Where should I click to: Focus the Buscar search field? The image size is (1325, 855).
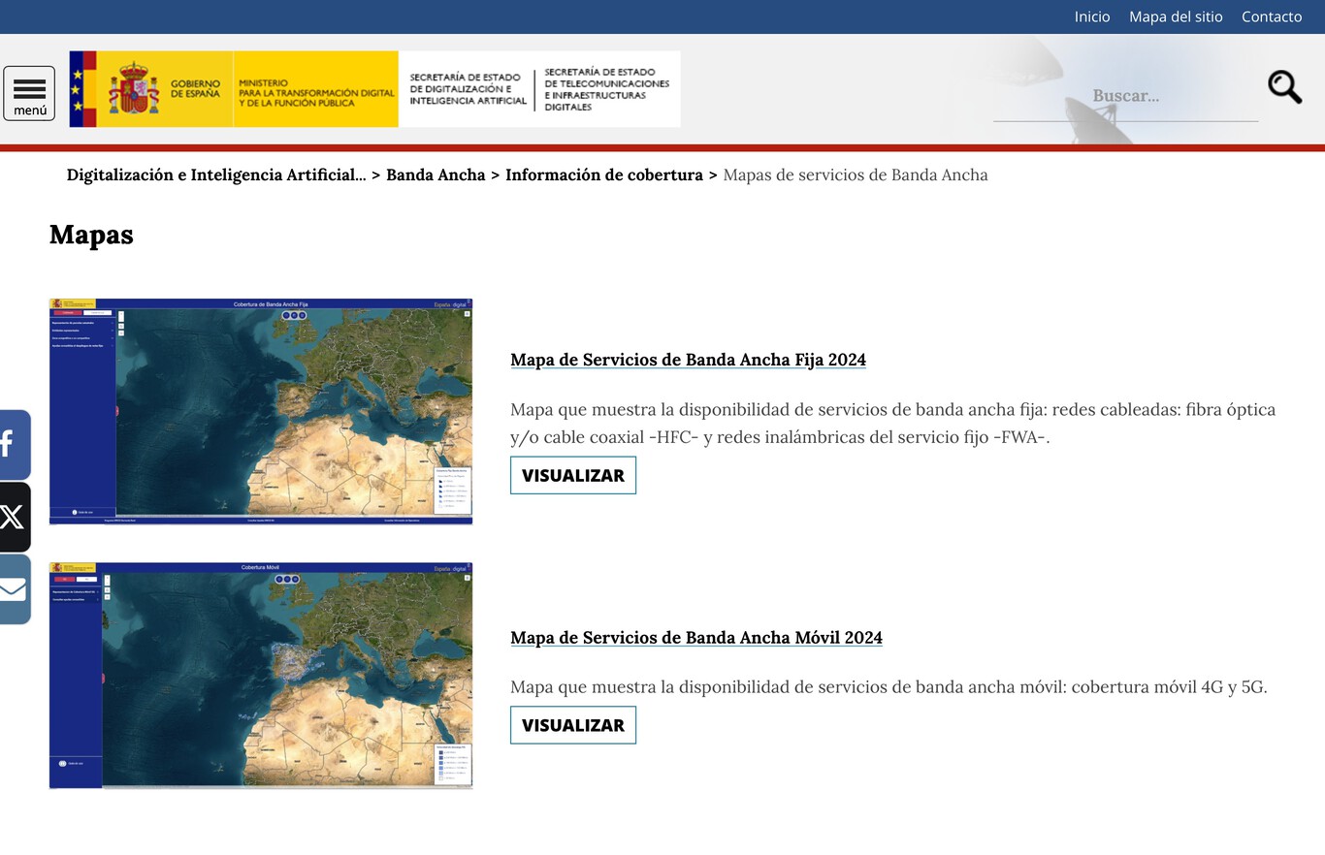pos(1125,96)
